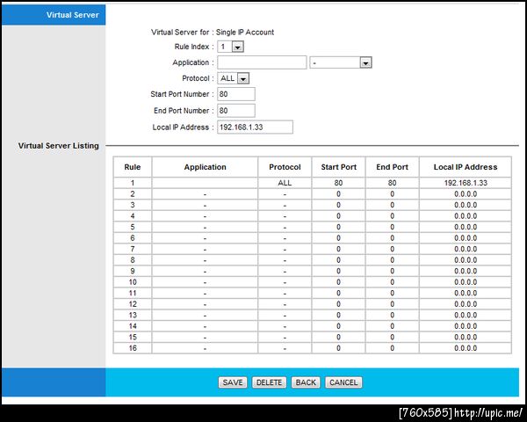Select rule number 15 in listing
This screenshot has width=527, height=422.
[x=133, y=338]
